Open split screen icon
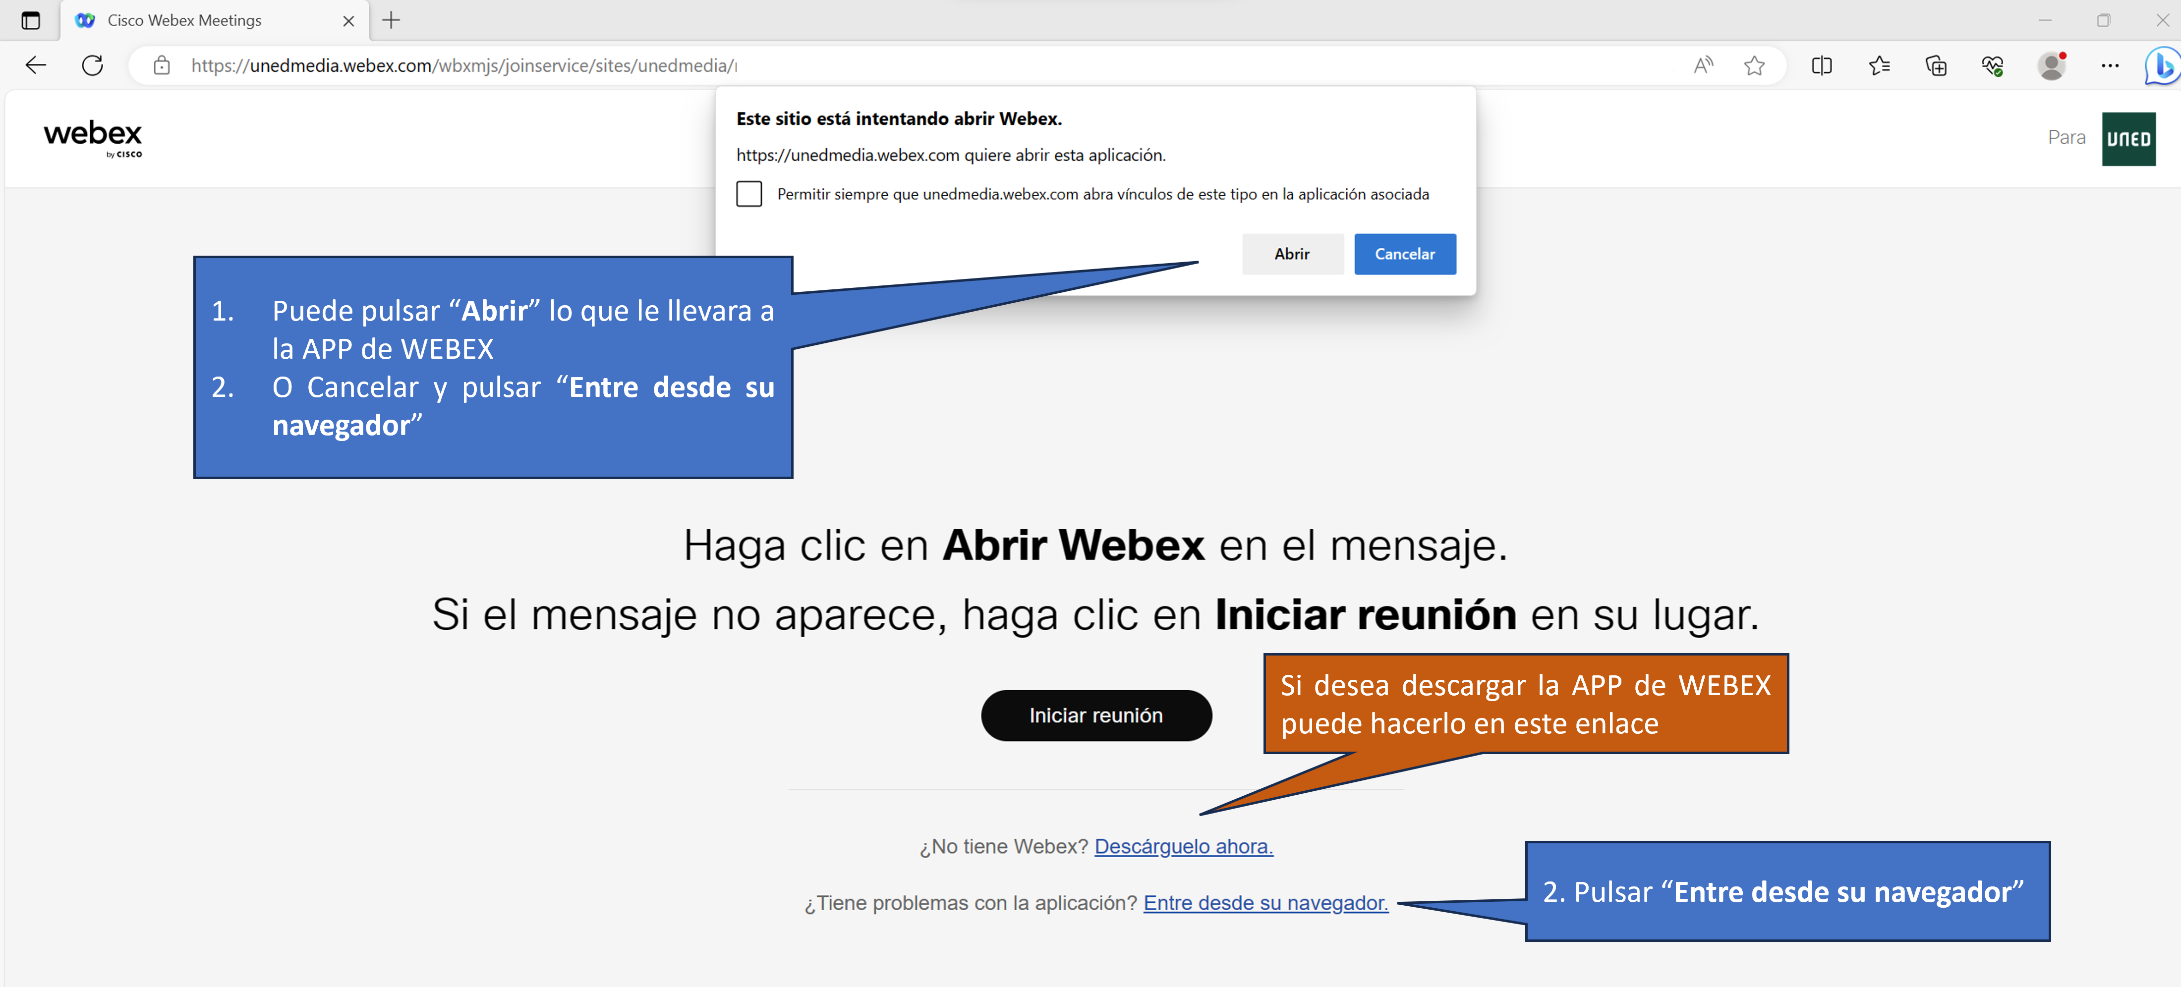Viewport: 2181px width, 987px height. 1822,65
